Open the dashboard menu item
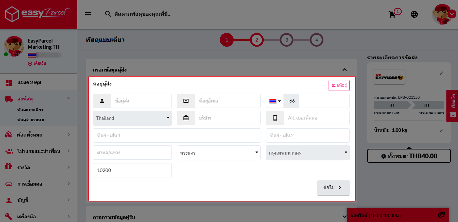This screenshot has height=222, width=458. (38, 83)
